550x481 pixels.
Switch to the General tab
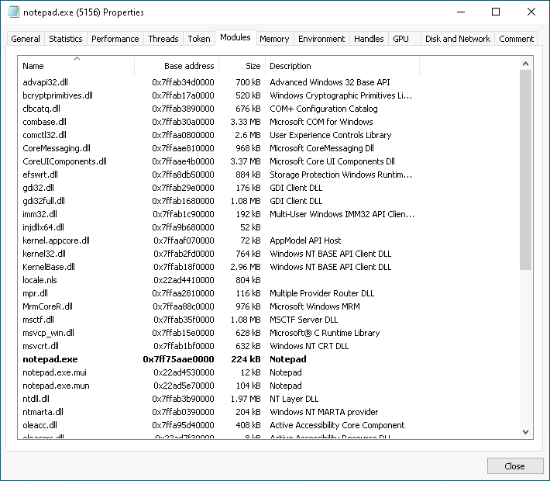(26, 39)
